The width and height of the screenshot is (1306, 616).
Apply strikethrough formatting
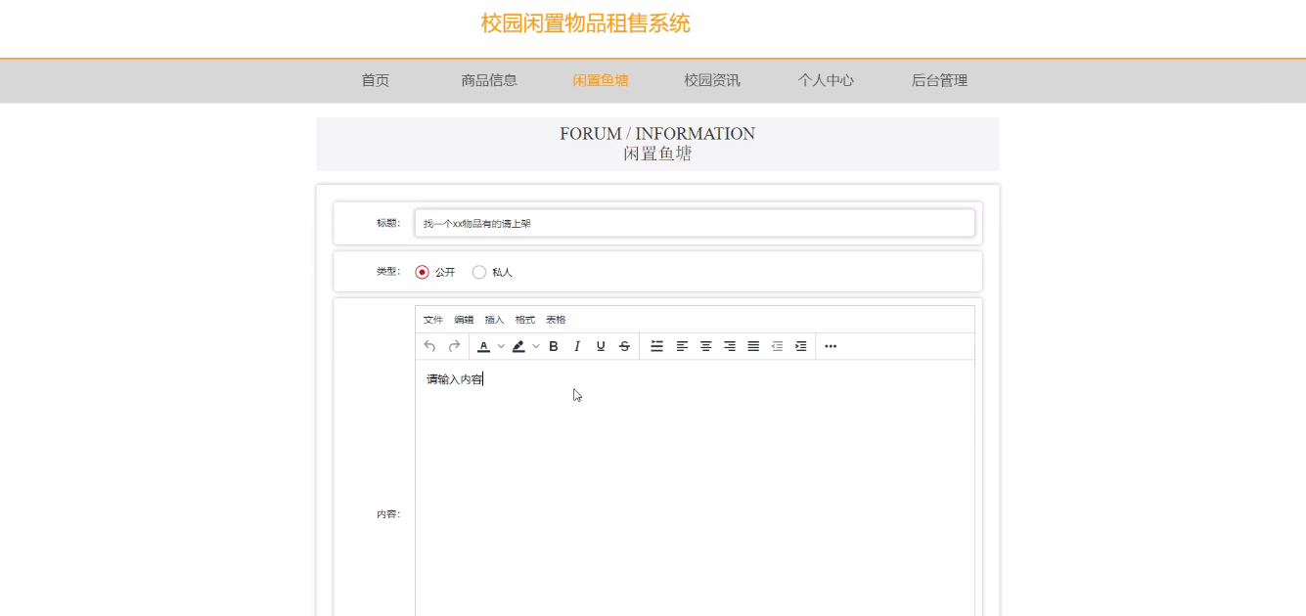point(624,346)
